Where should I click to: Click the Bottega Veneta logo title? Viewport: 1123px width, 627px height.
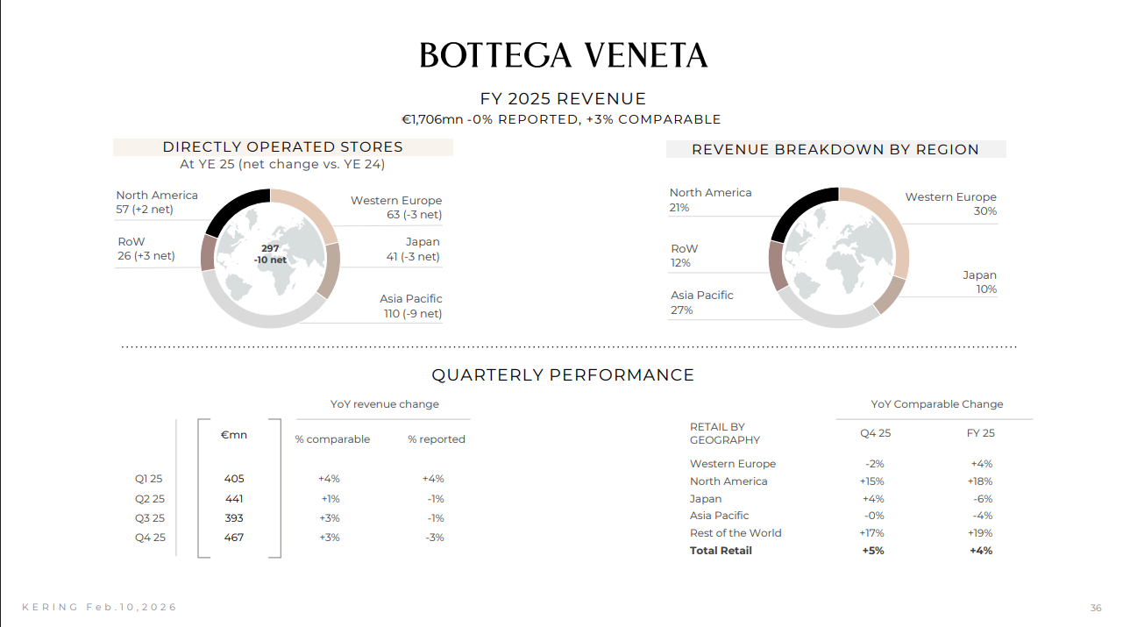(563, 55)
